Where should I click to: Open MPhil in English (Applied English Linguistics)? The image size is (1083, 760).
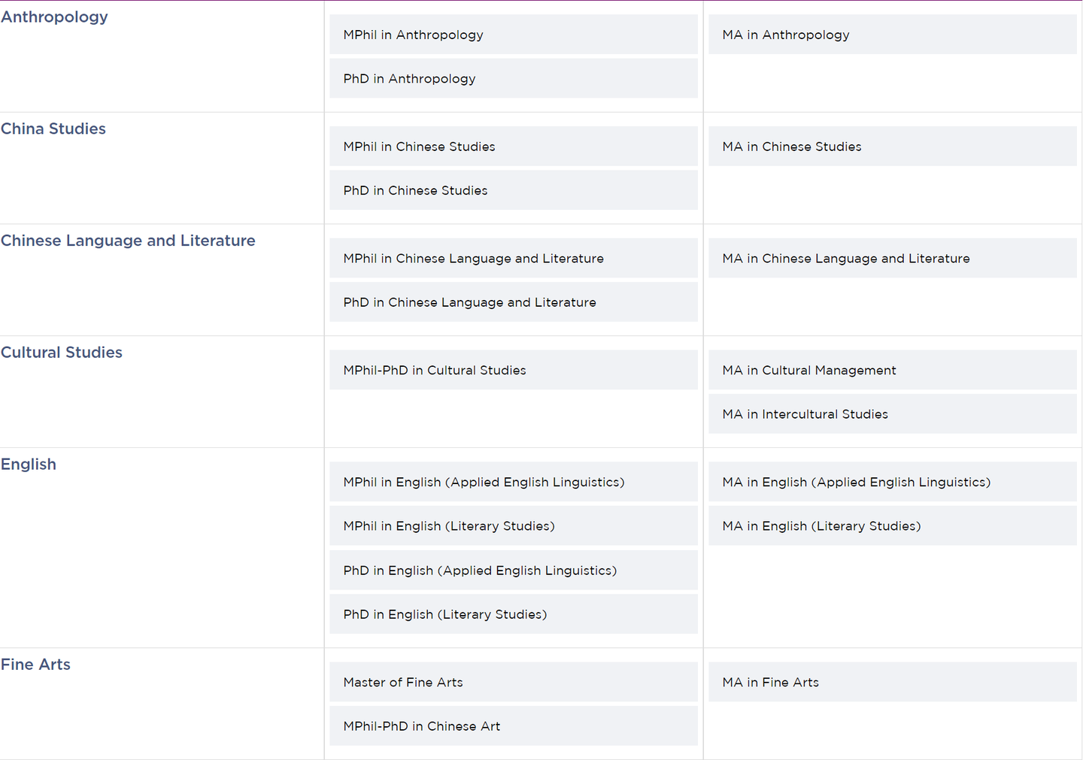(x=514, y=482)
